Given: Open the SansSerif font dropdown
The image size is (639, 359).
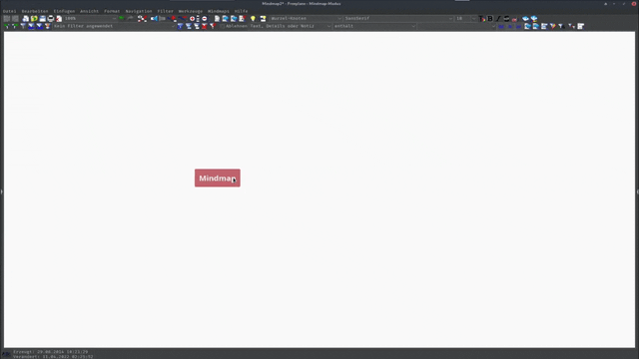Looking at the screenshot, I should (x=398, y=18).
